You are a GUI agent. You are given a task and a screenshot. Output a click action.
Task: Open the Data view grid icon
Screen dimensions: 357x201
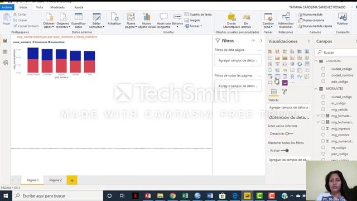tap(5, 52)
